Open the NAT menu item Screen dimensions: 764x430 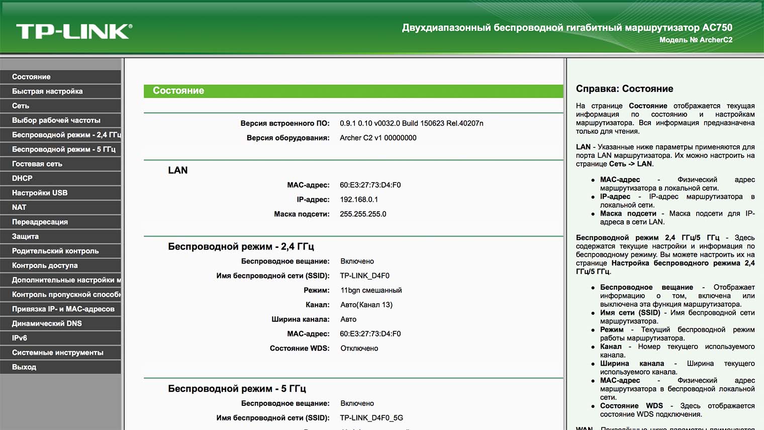coord(60,207)
